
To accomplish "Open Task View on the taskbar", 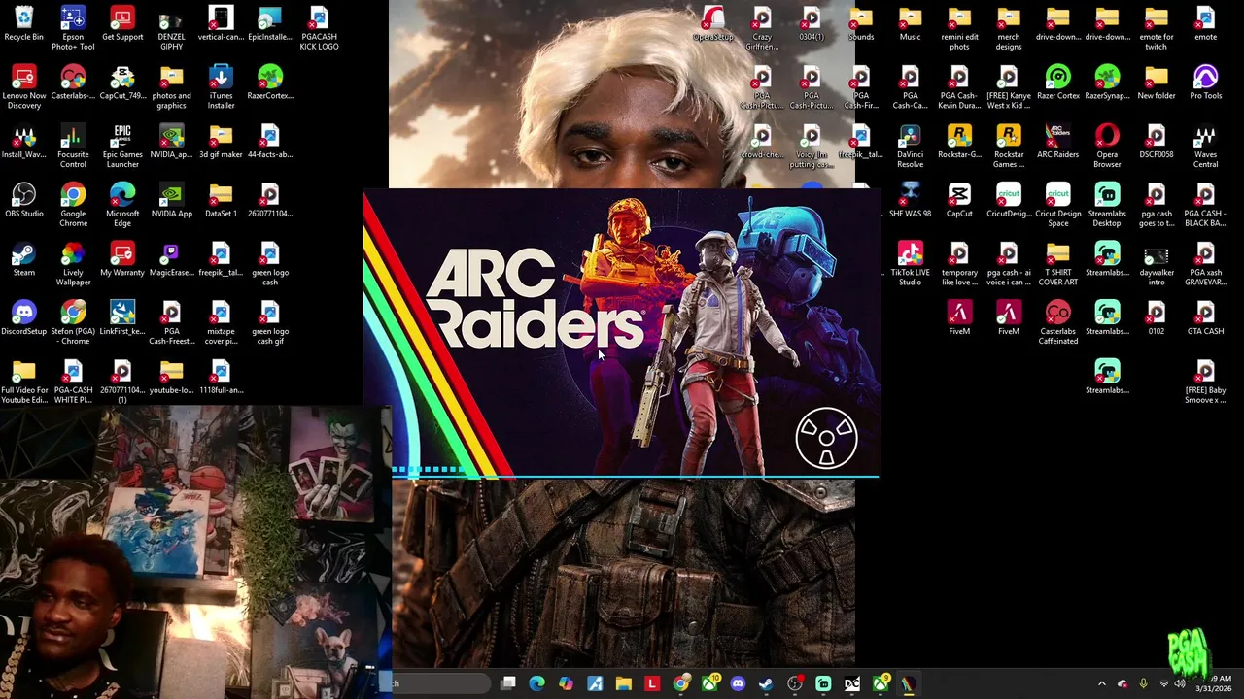I will point(508,683).
